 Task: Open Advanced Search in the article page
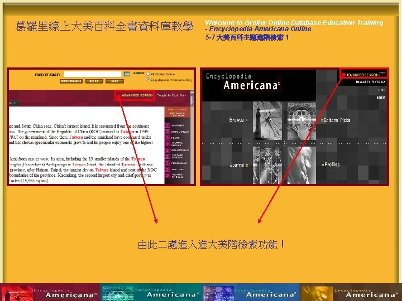137,95
